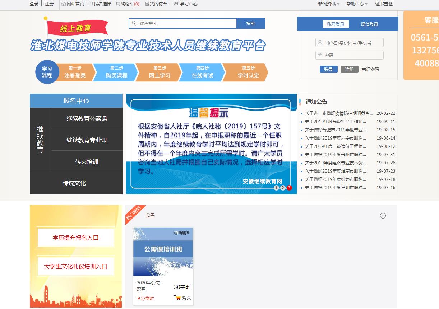The width and height of the screenshot is (439, 309).
Task: Click the circled chevron in 公需 section
Action: (383, 216)
